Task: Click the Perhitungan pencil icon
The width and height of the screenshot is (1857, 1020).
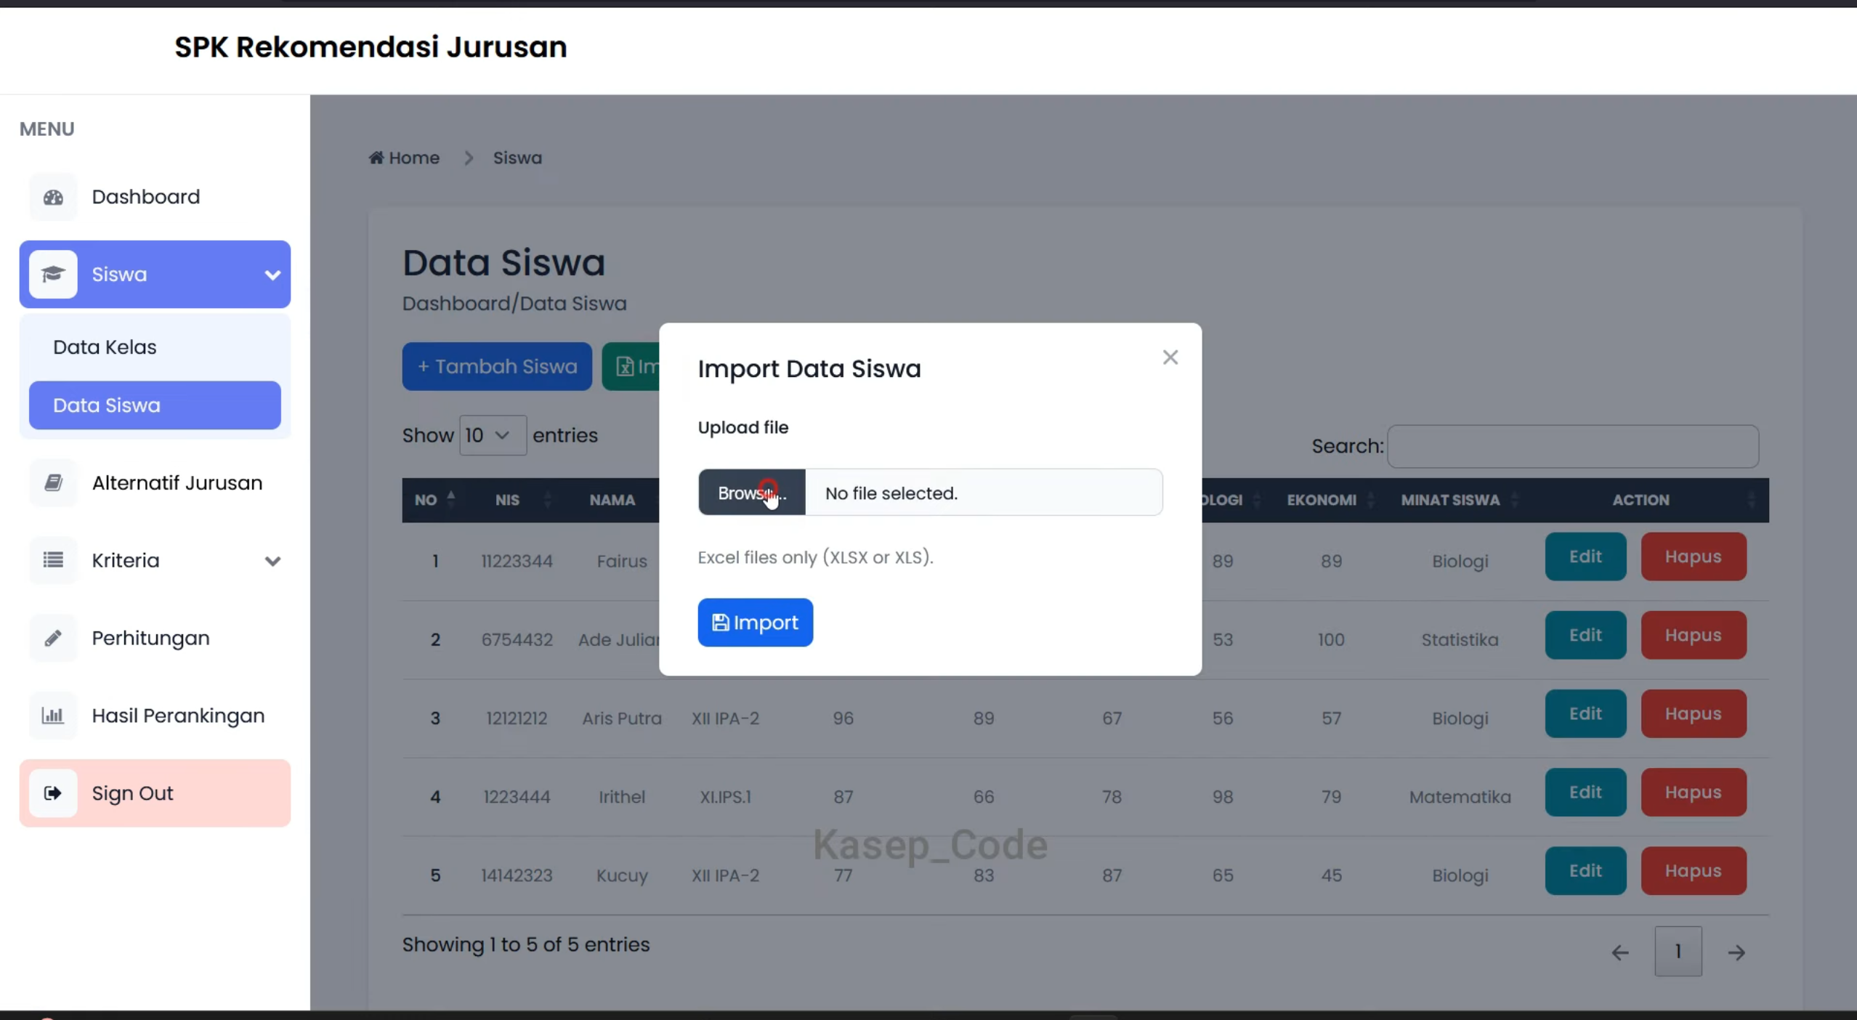Action: pyautogui.click(x=53, y=638)
